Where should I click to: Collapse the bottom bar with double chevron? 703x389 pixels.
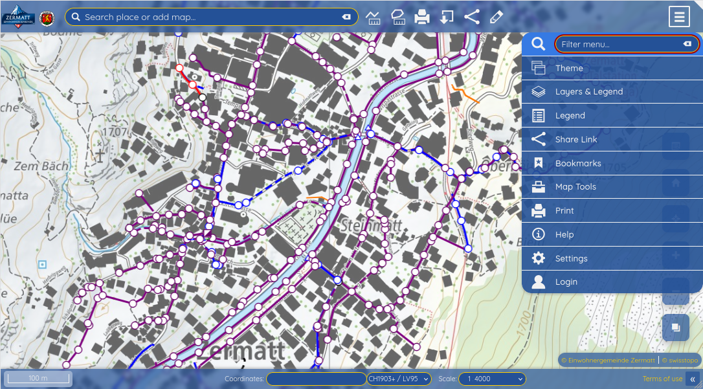point(693,379)
